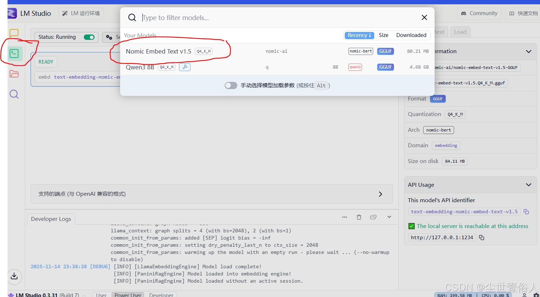Click the GGUF badge on Nomic Embed row
Image resolution: width=540 pixels, height=297 pixels.
385,51
